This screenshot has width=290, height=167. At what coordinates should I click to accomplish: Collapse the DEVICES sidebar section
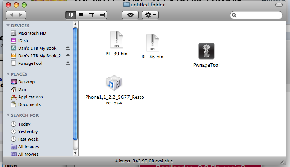click(8, 26)
